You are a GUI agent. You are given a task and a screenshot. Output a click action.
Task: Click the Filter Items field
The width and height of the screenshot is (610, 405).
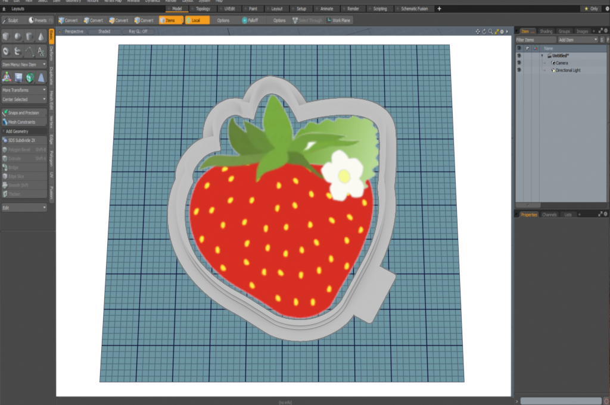point(534,39)
